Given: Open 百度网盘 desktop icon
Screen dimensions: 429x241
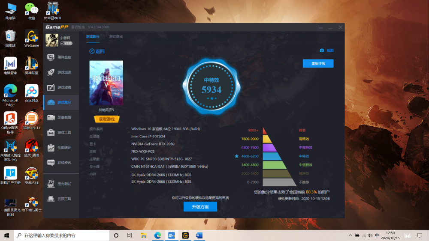Looking at the screenshot, I should (31, 93).
